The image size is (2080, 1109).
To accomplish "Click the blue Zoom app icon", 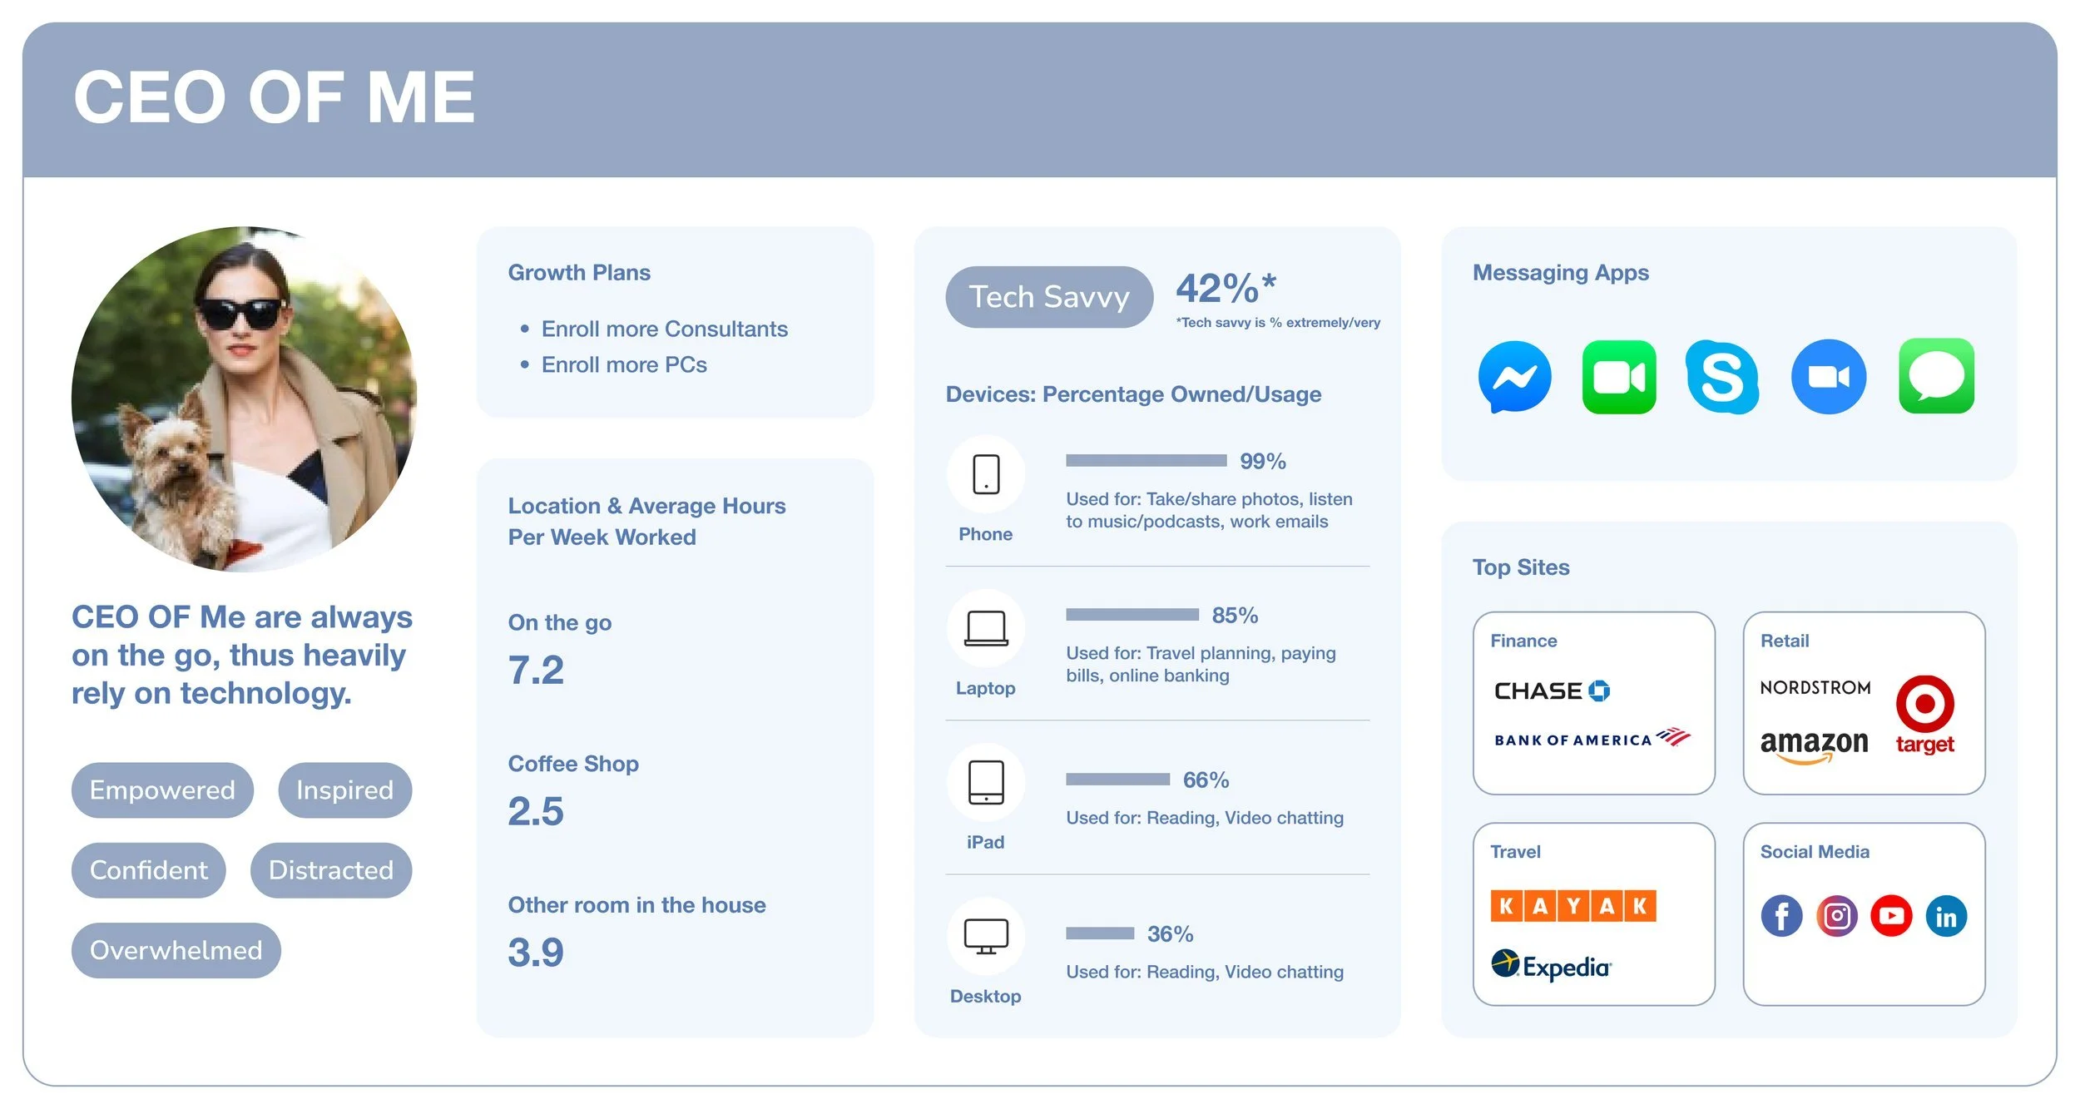I will pyautogui.click(x=1829, y=377).
